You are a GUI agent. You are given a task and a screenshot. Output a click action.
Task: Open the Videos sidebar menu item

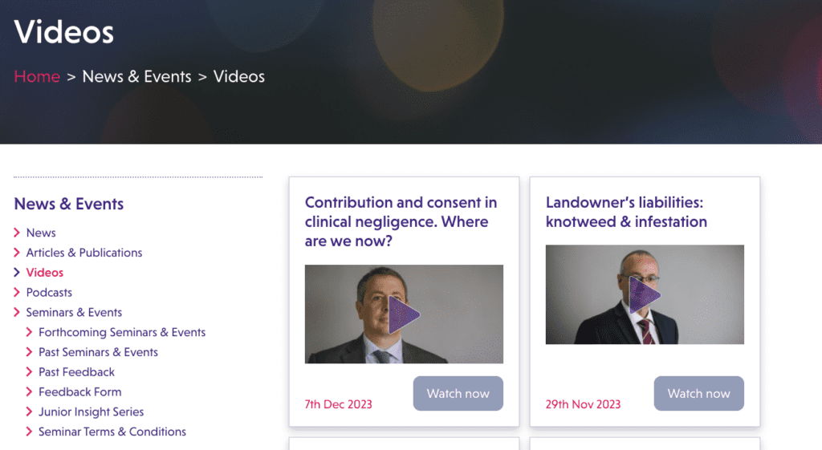45,273
